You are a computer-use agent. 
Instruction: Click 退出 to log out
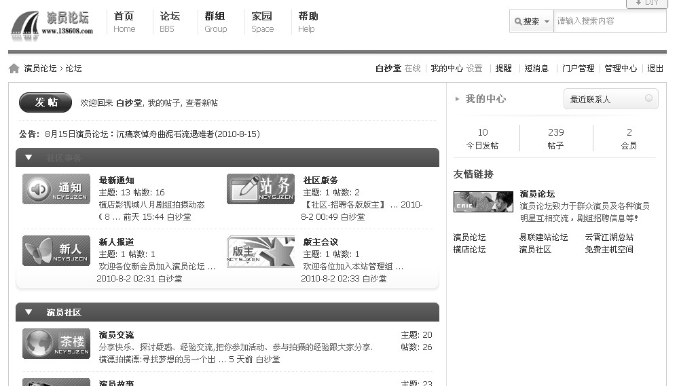tap(655, 69)
